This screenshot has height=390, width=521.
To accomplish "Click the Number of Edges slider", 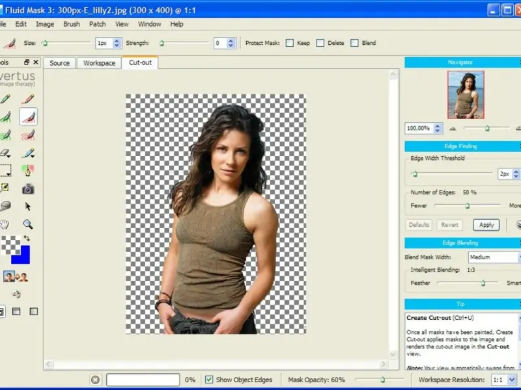I will pyautogui.click(x=467, y=206).
